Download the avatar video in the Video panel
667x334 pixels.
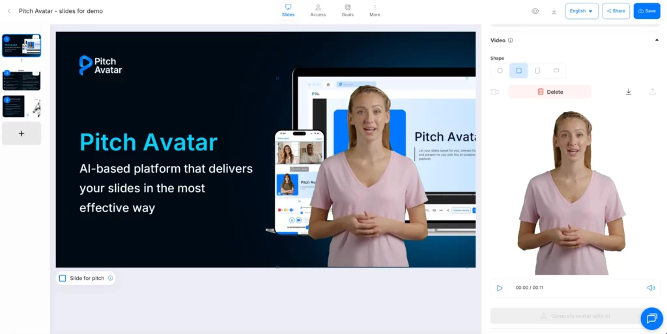[629, 92]
